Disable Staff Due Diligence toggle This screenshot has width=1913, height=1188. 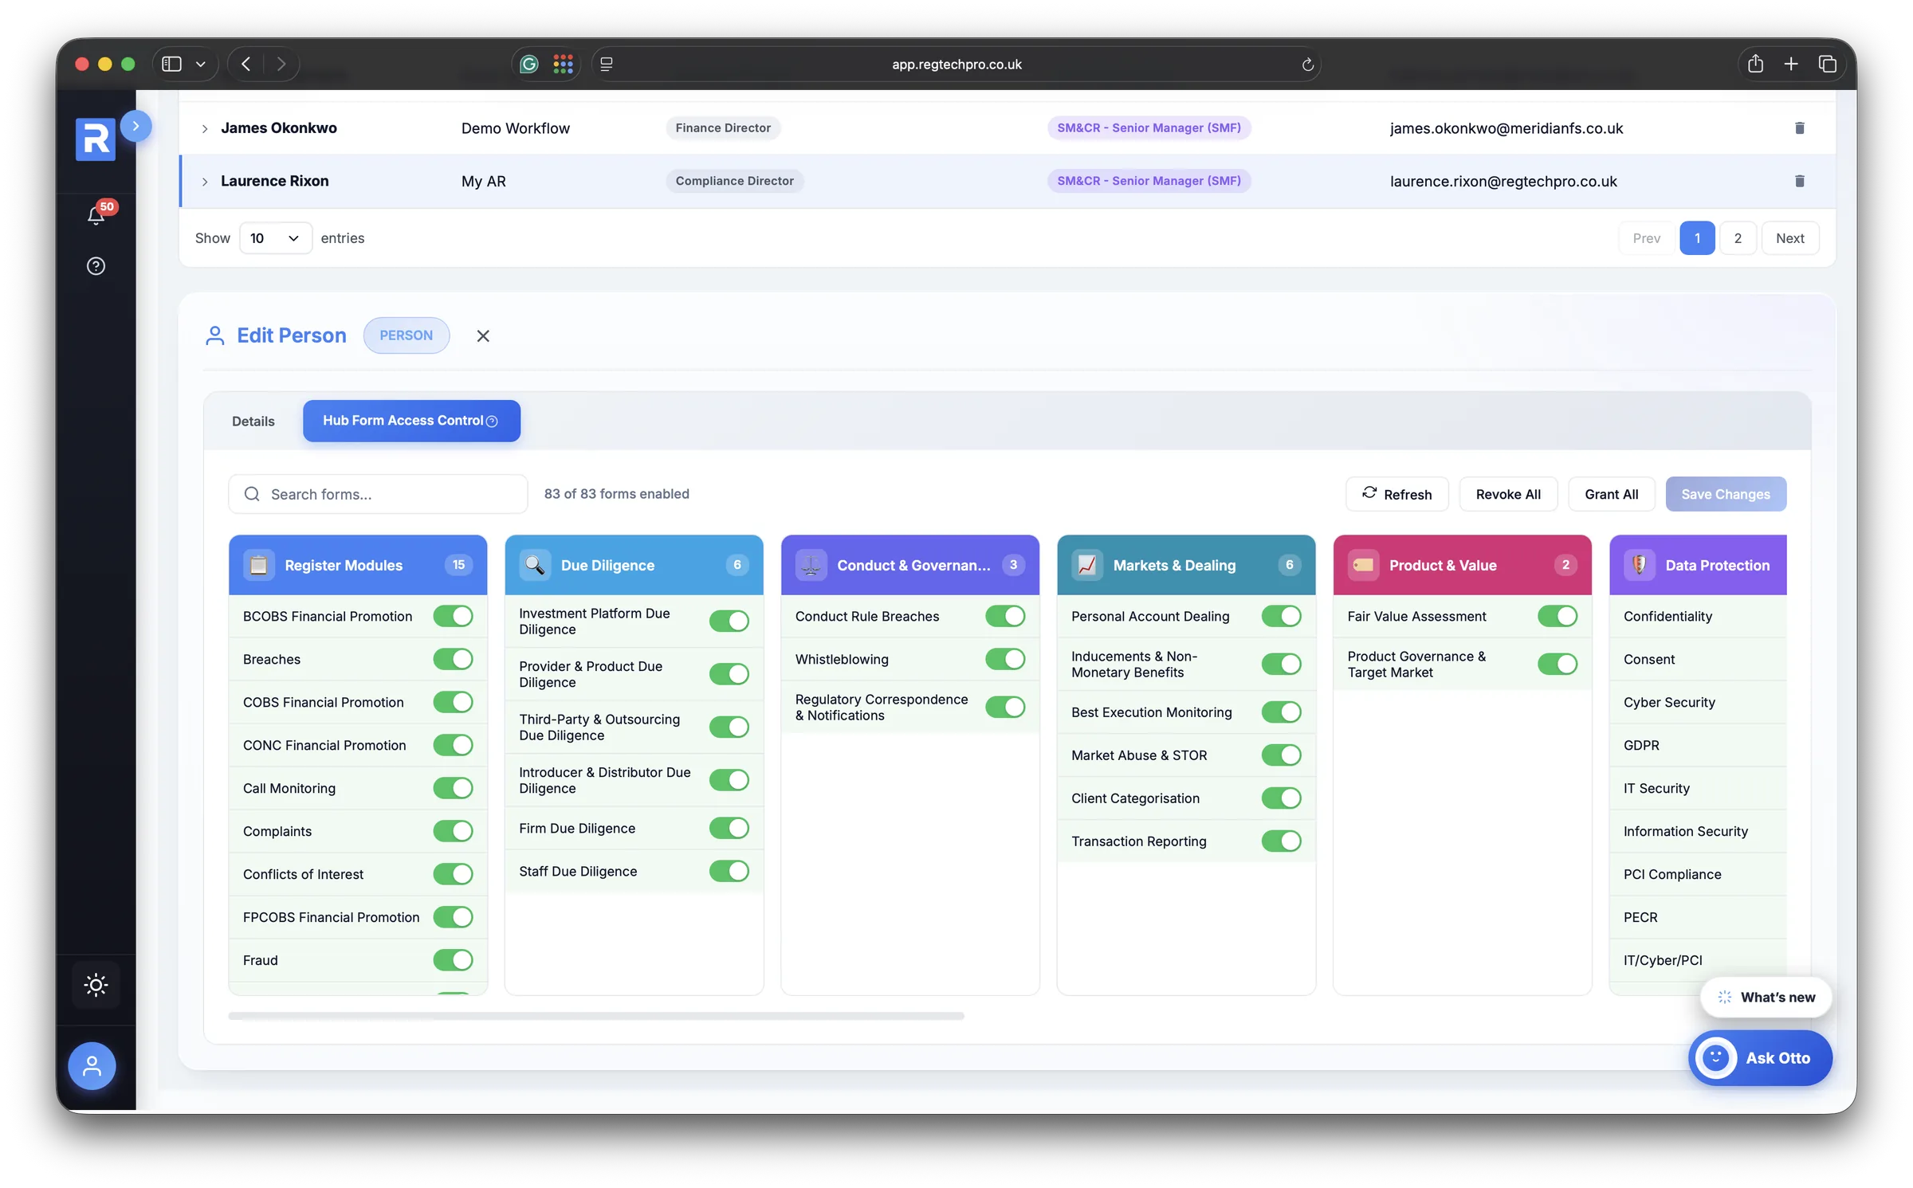pos(729,871)
